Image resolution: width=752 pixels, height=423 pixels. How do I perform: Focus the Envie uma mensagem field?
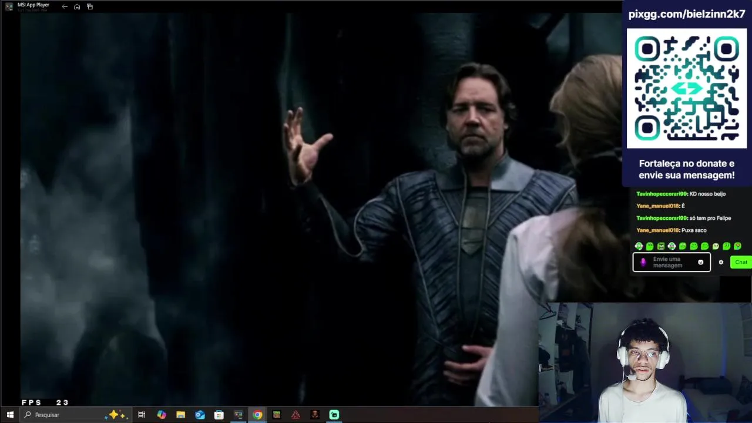pos(671,262)
